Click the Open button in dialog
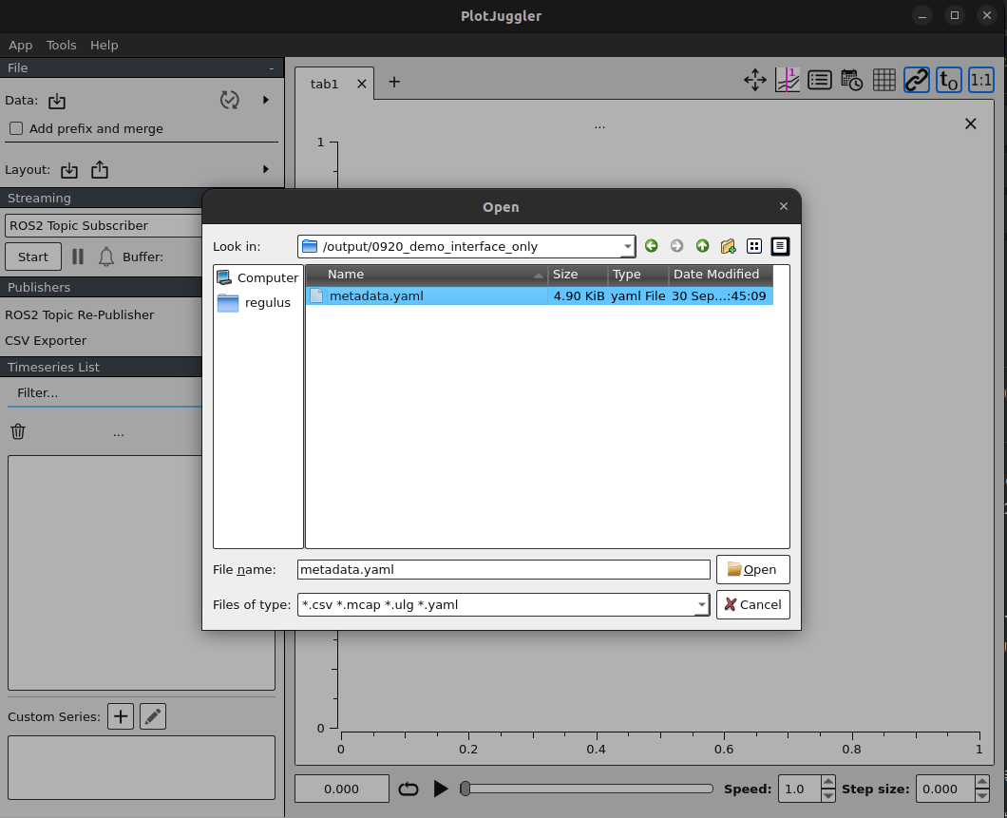 pos(752,569)
